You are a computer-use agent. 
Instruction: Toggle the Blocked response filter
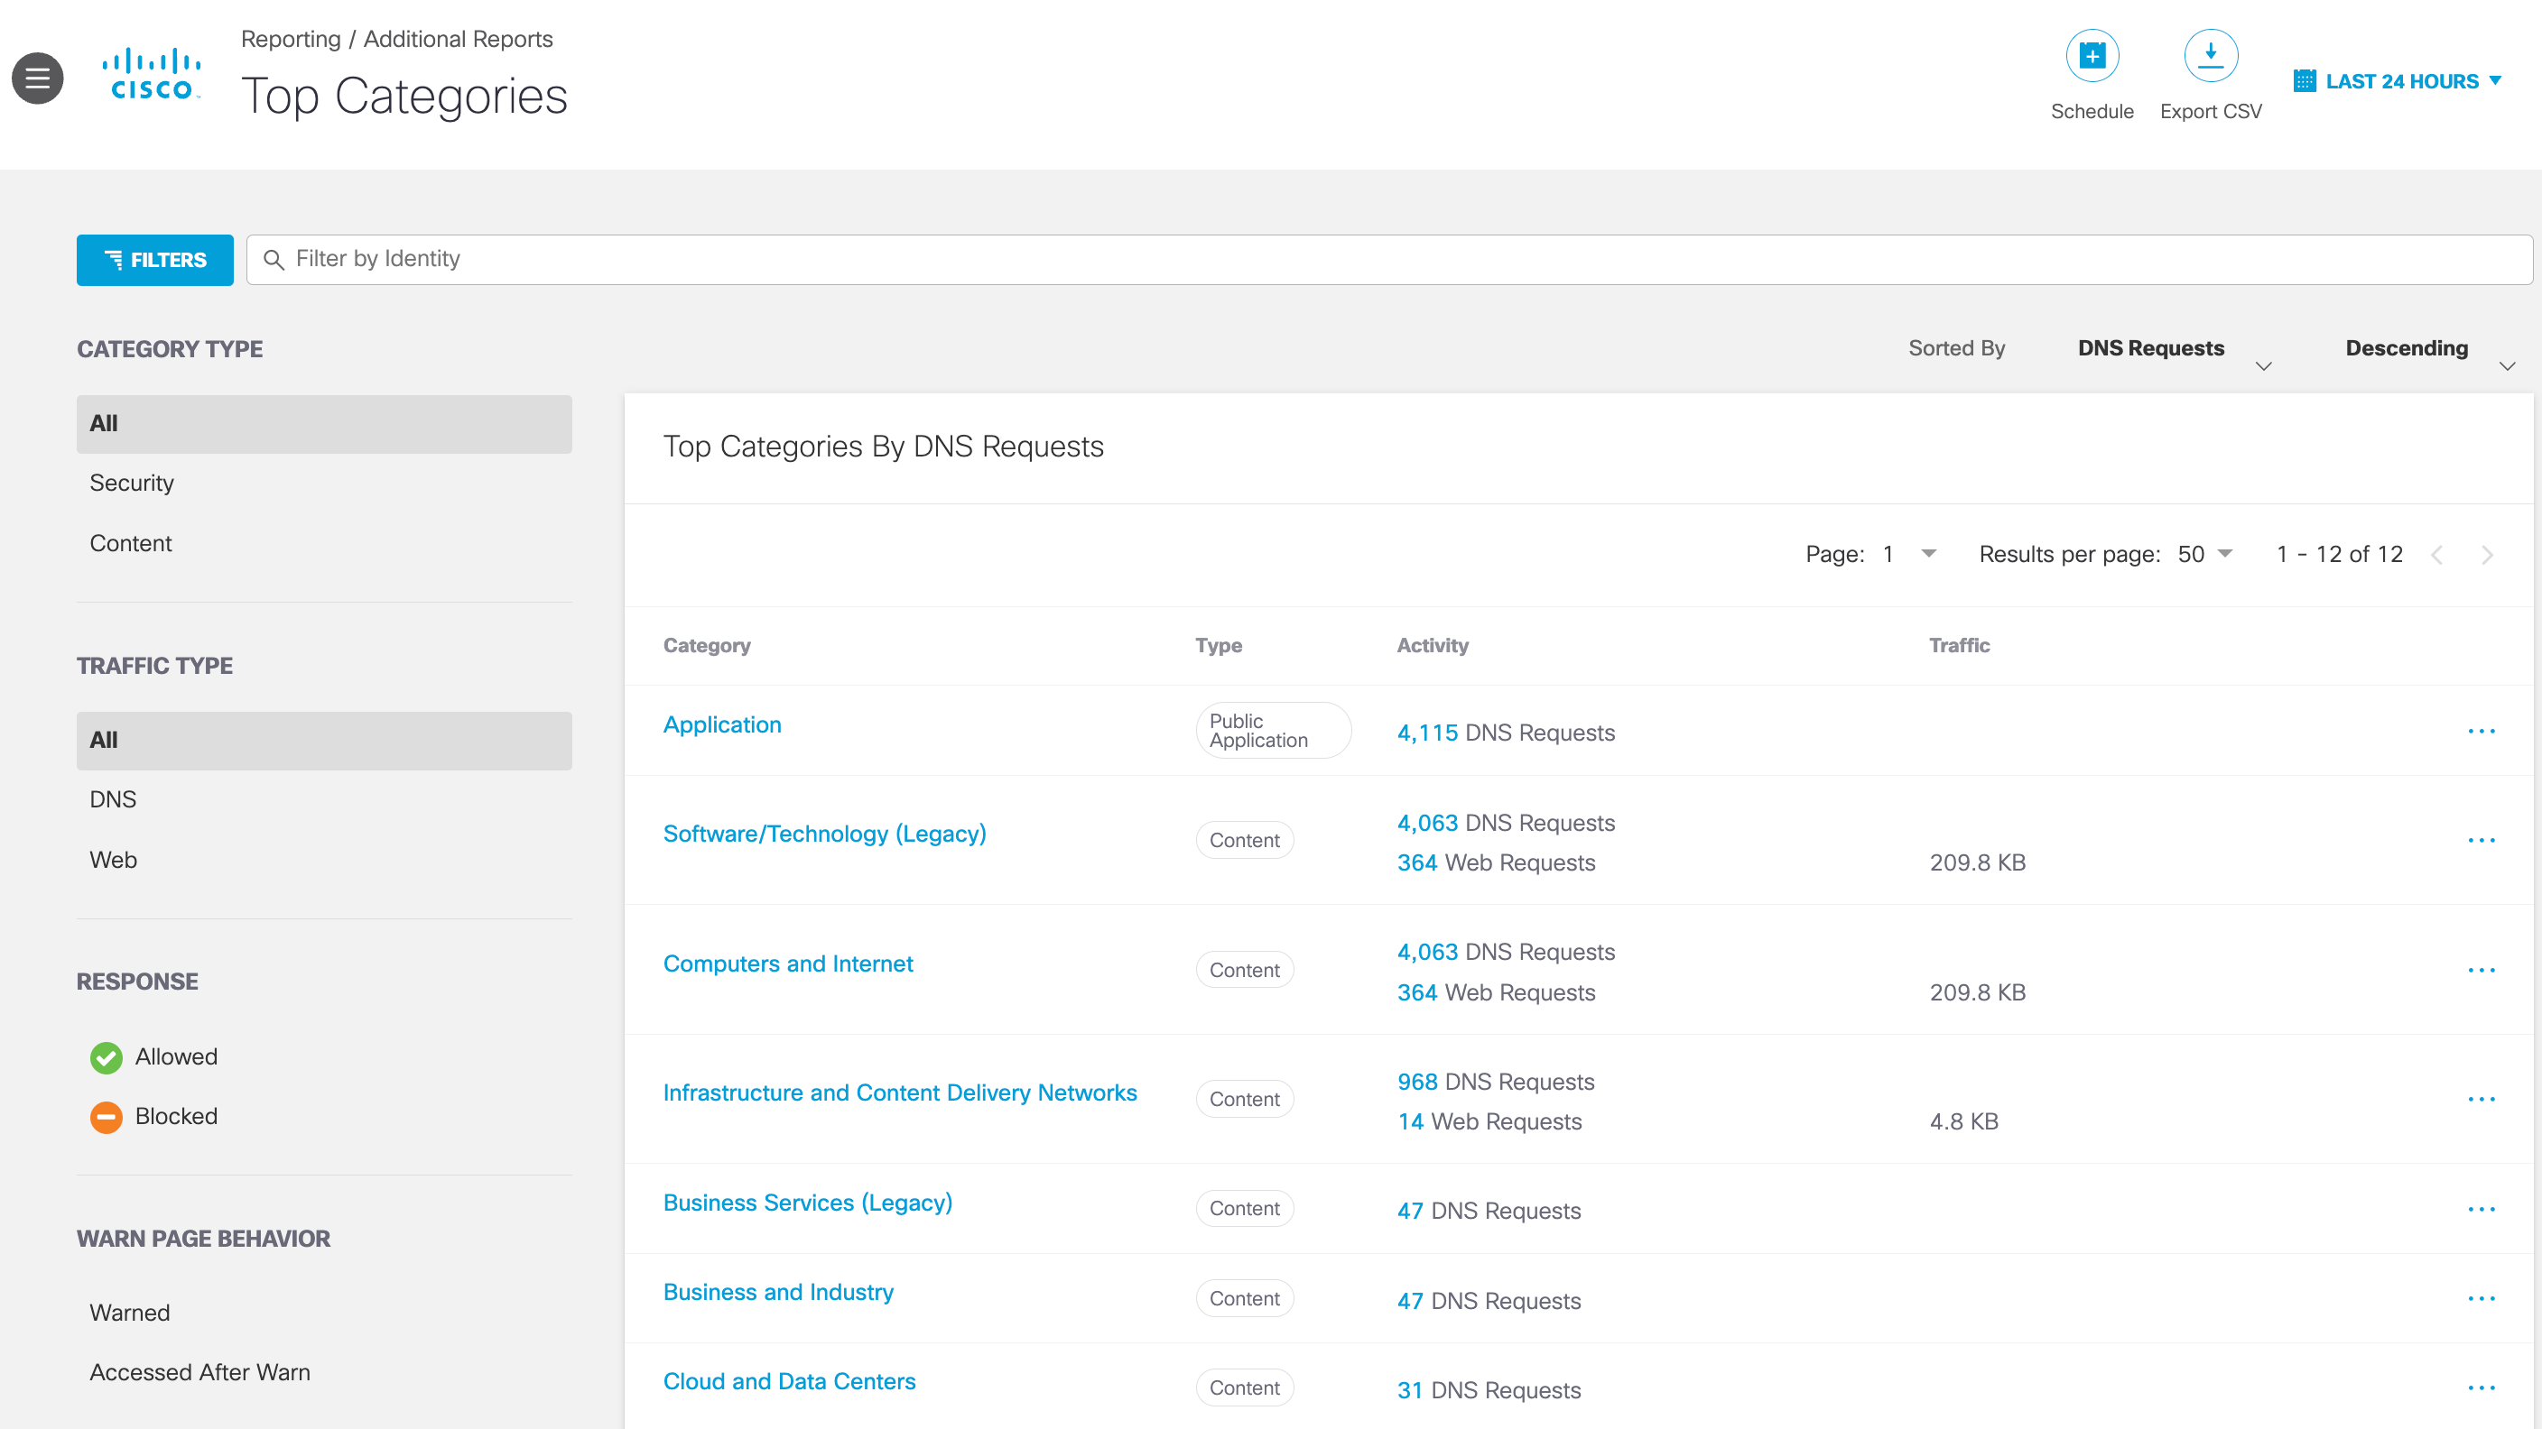[154, 1116]
